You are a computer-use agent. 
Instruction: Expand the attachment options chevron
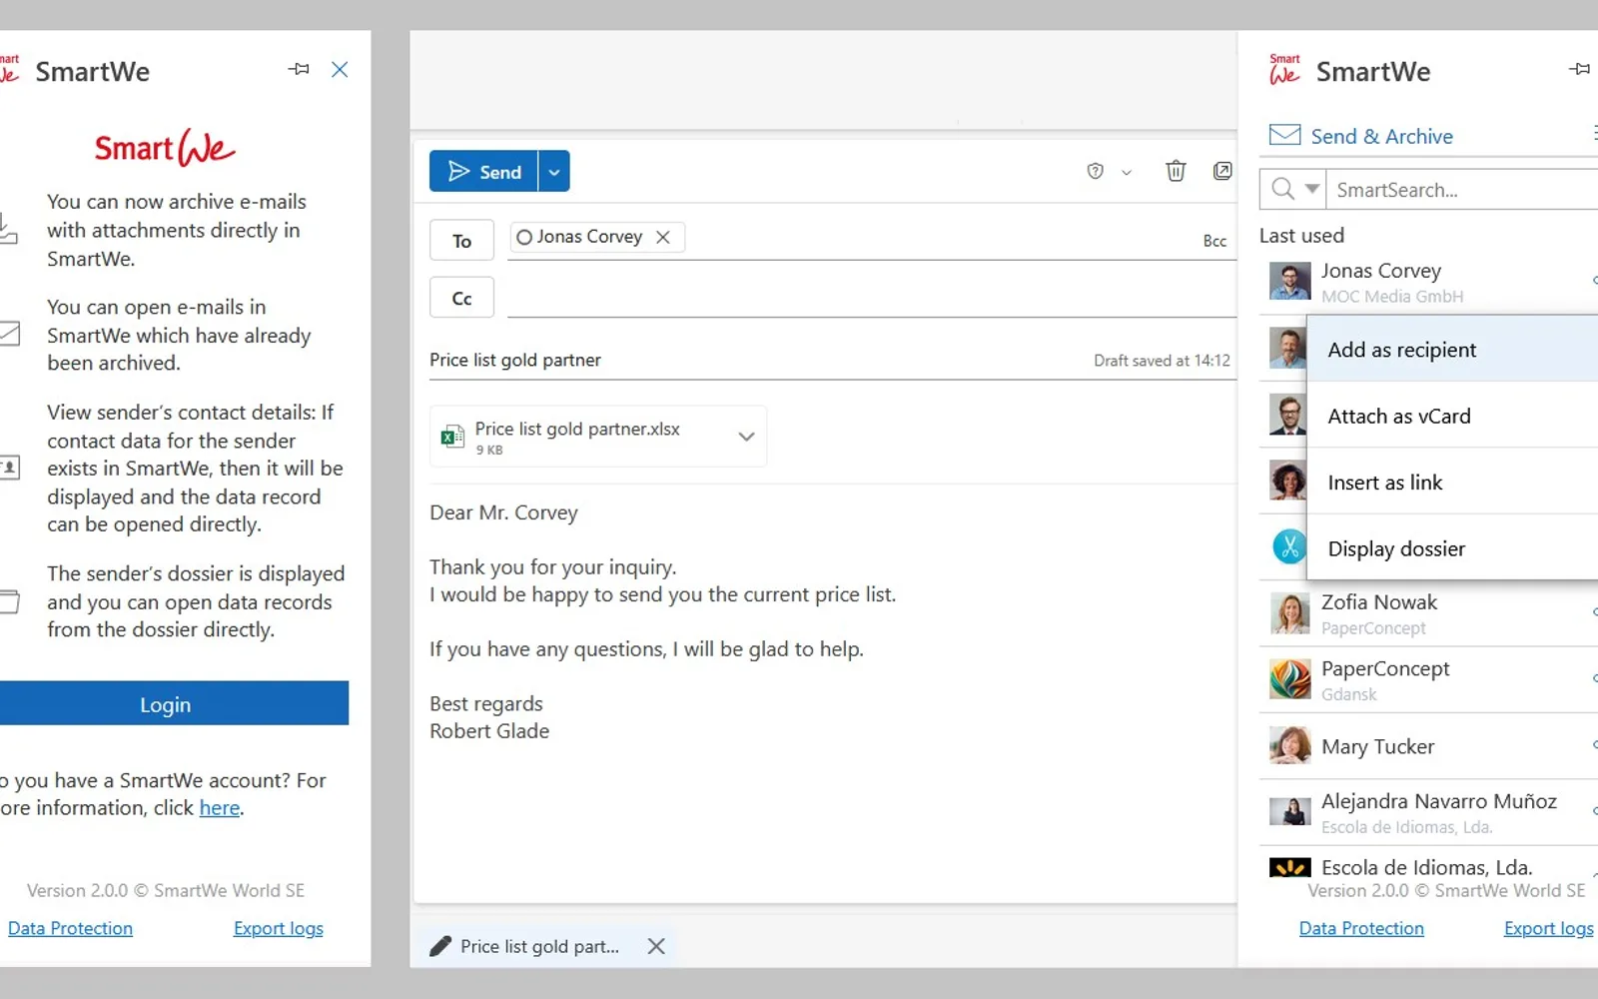pos(746,437)
